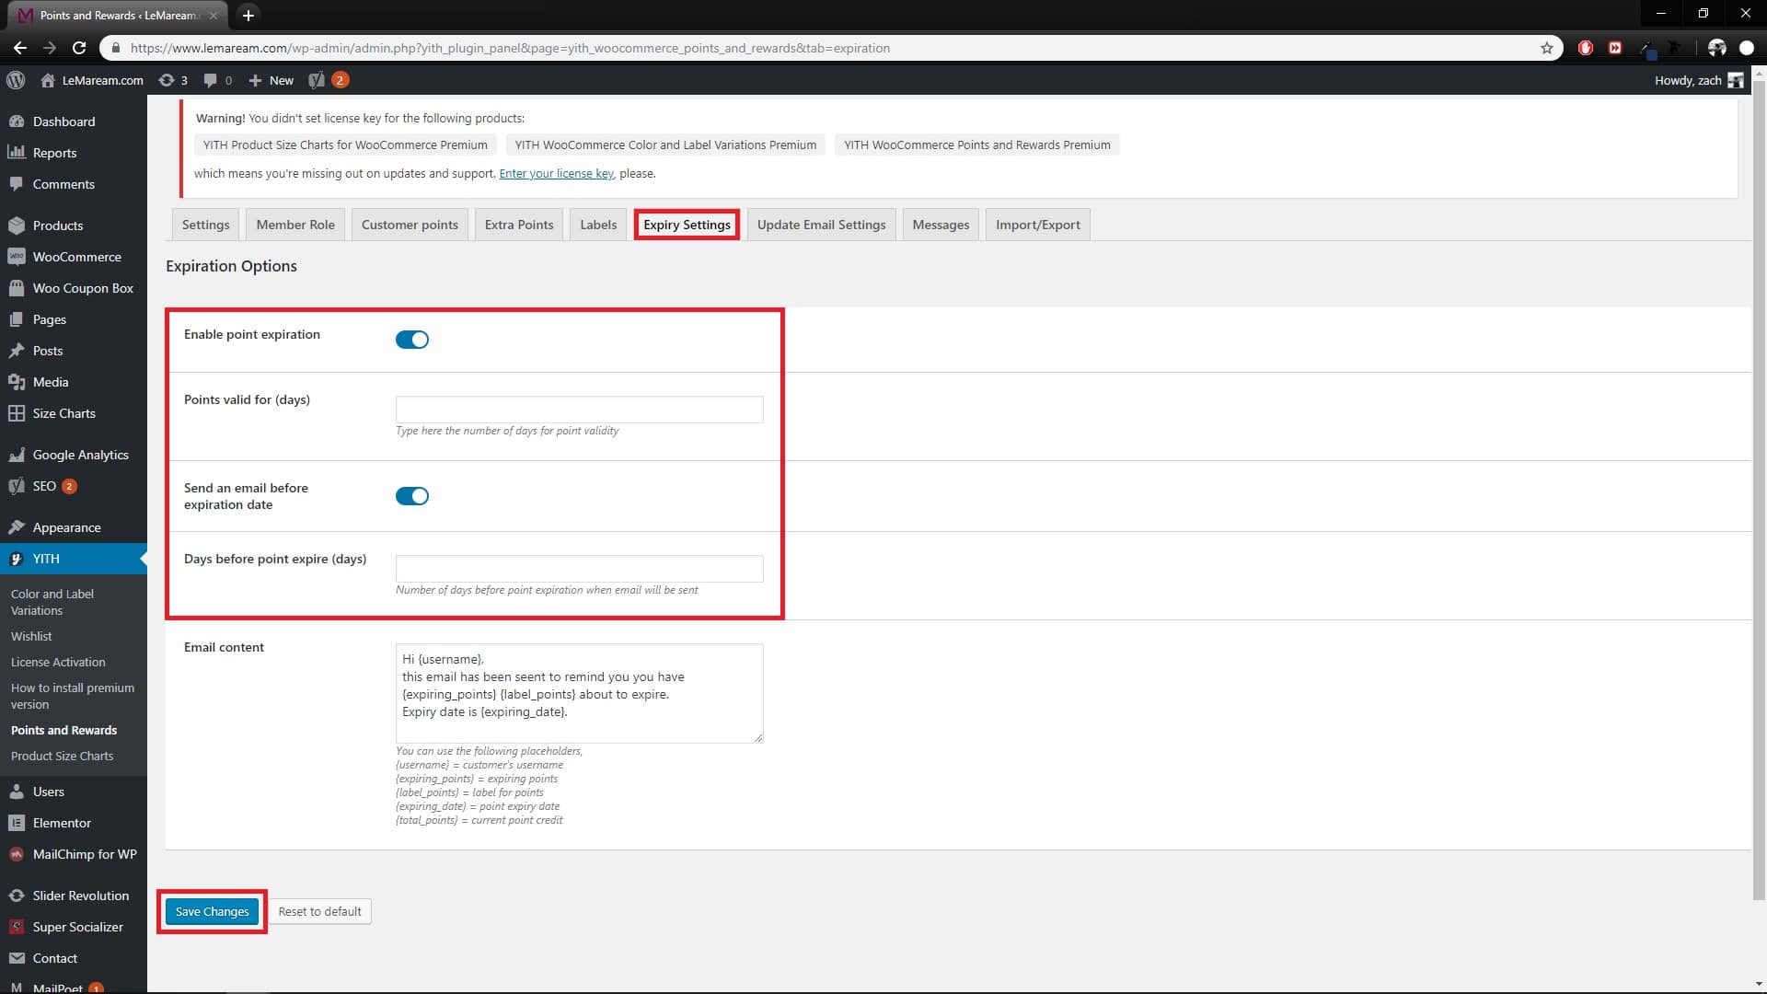
Task: Close the Points and Rewards browser tab
Action: pyautogui.click(x=214, y=15)
